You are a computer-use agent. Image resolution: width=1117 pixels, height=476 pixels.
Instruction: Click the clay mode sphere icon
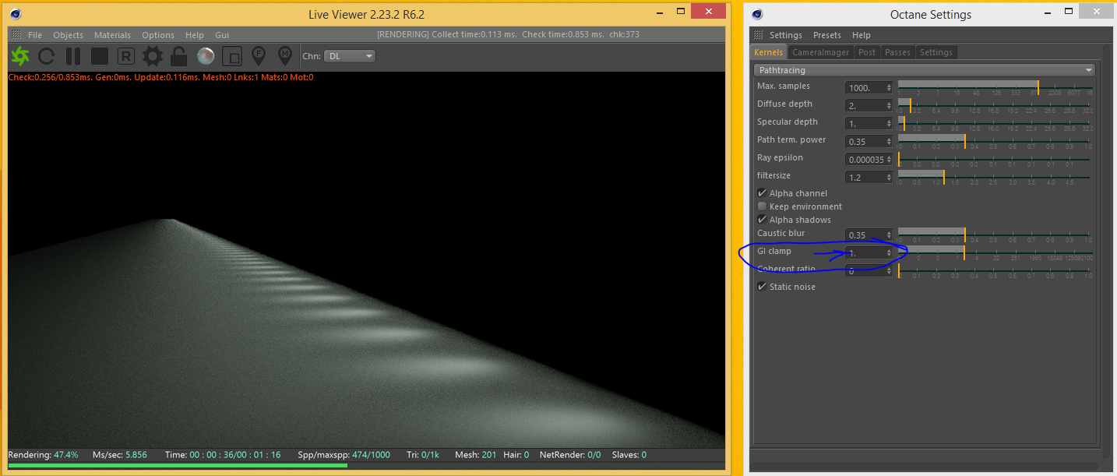click(x=206, y=56)
